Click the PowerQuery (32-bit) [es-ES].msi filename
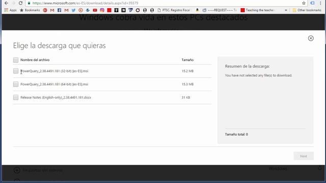Screen dimensions: 326x183 pos(55,71)
